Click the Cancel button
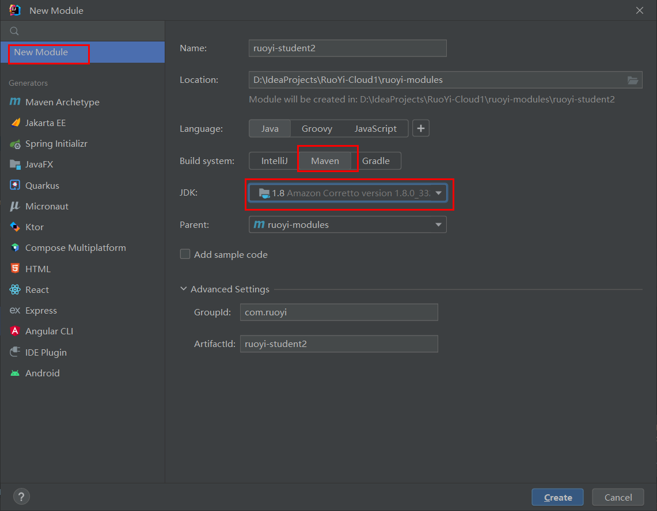The height and width of the screenshot is (511, 657). point(618,497)
